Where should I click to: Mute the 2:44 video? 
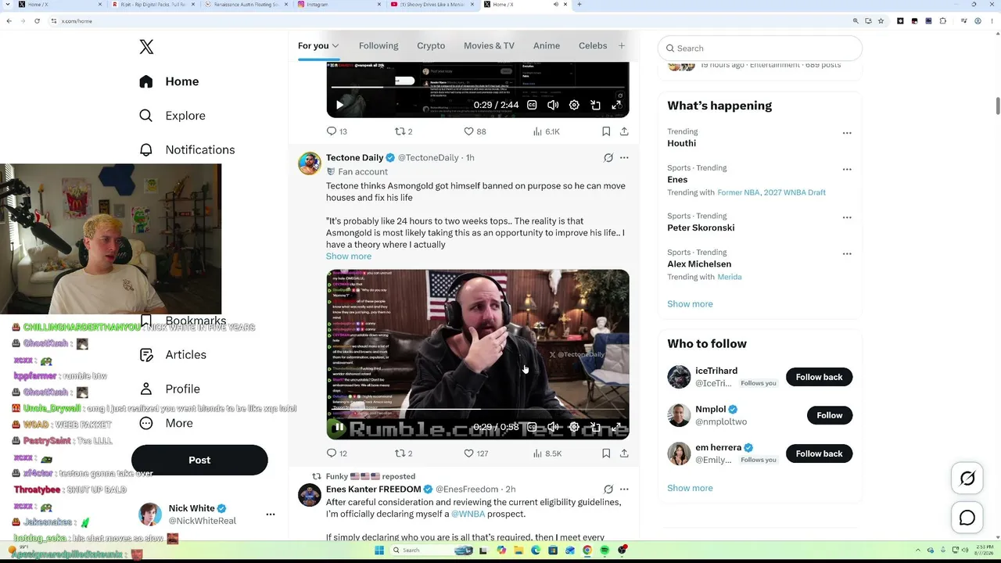(x=553, y=105)
